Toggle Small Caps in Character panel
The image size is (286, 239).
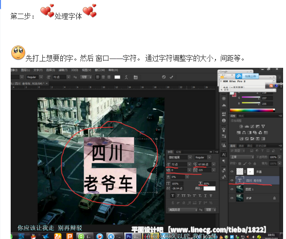pos(189,196)
